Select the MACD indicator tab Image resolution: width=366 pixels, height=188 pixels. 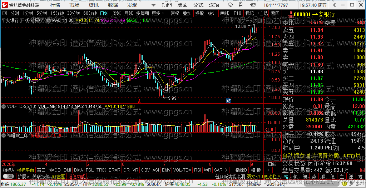55,170
